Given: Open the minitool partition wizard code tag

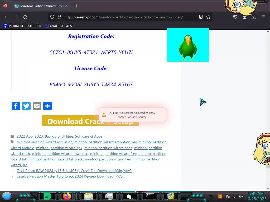Looking at the screenshot, I should 108,148.
